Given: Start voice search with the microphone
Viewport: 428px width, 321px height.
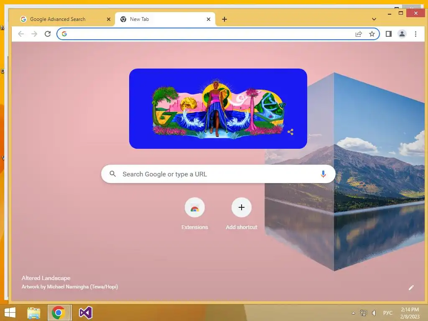Looking at the screenshot, I should pyautogui.click(x=323, y=174).
